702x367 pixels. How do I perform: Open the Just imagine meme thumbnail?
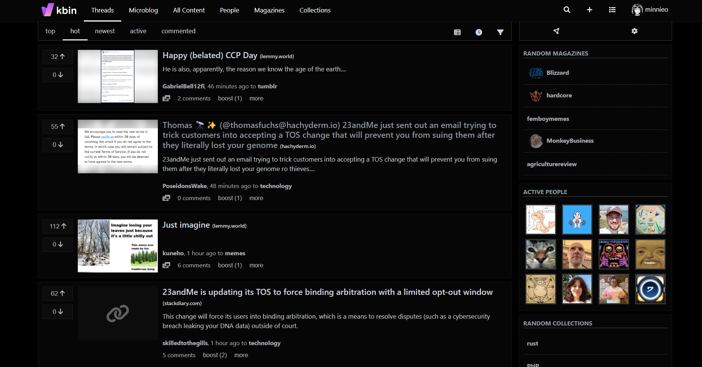click(118, 246)
